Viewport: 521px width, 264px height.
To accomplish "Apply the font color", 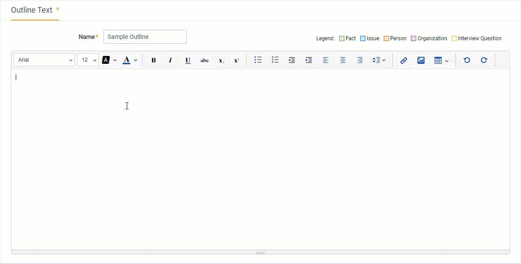I will (x=126, y=60).
